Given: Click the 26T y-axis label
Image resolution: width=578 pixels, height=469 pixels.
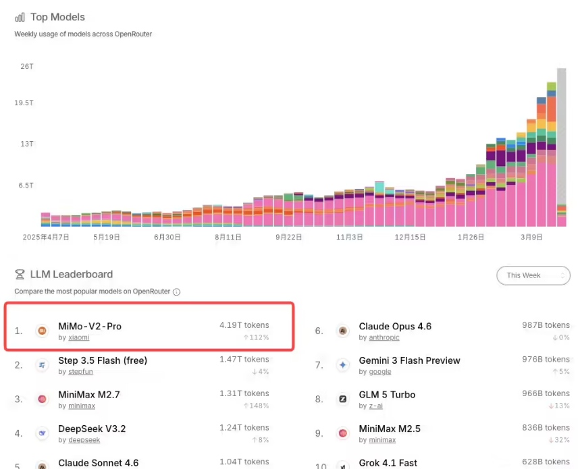Looking at the screenshot, I should tap(27, 66).
